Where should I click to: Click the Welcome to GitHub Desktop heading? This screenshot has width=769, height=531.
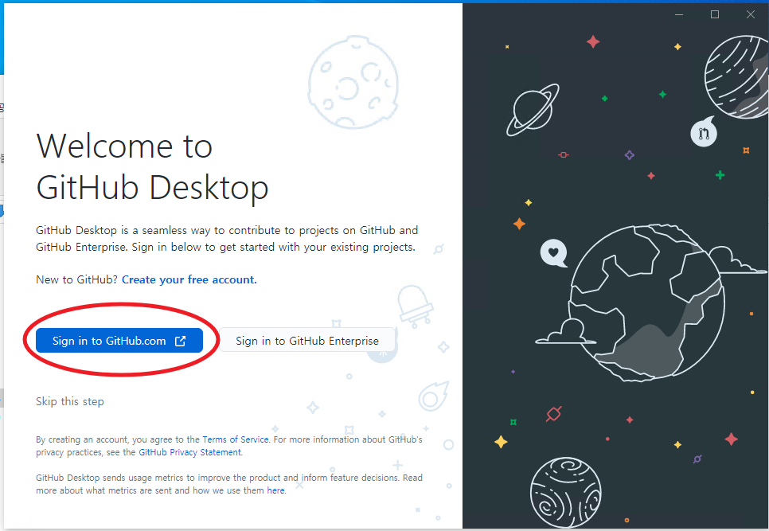152,166
